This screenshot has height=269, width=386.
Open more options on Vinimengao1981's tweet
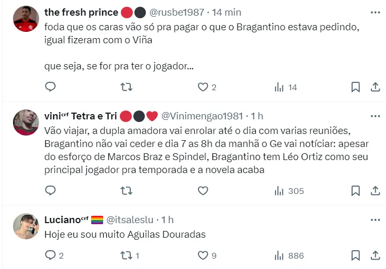(375, 116)
